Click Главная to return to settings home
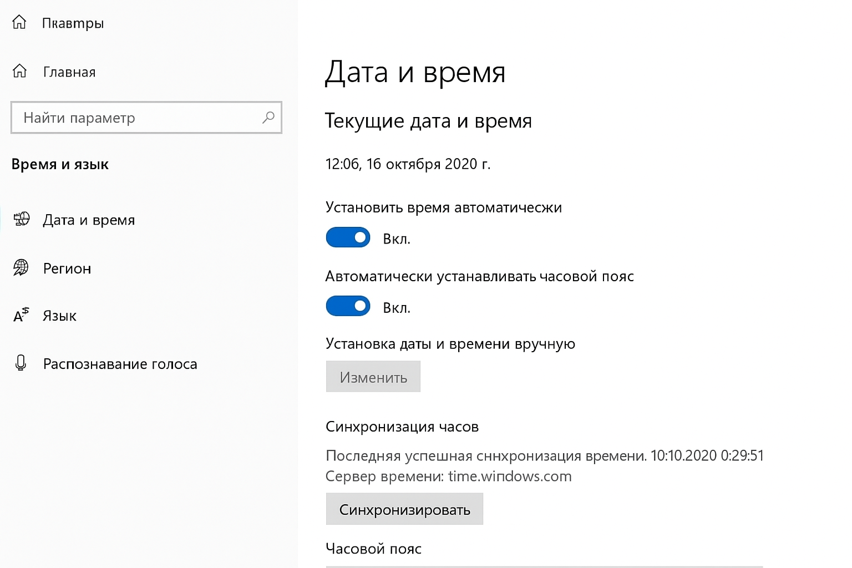This screenshot has width=852, height=568. coord(69,71)
